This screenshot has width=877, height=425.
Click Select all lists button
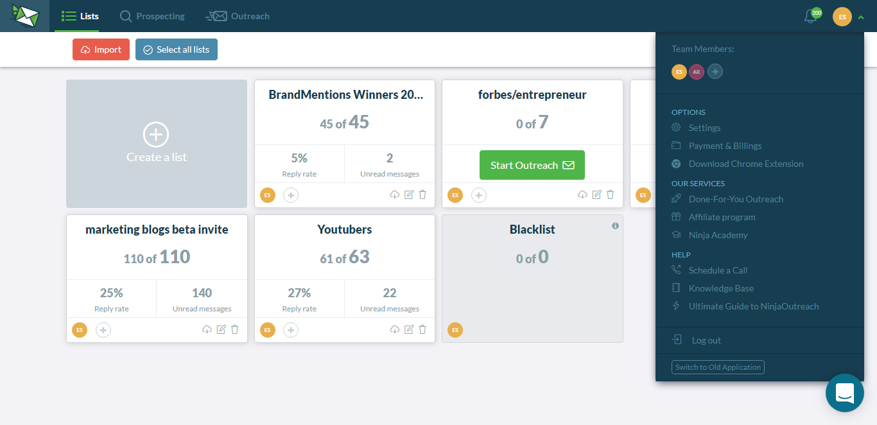[x=177, y=49]
